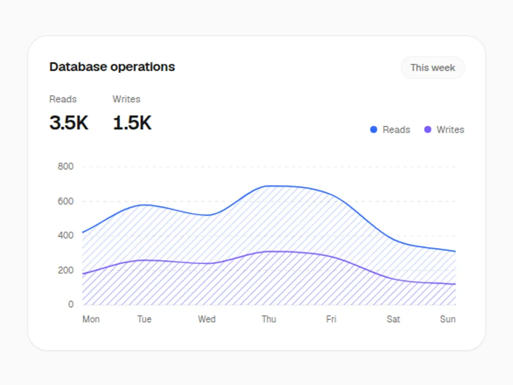
Task: Click the Sun label on x-axis
Action: pyautogui.click(x=448, y=319)
